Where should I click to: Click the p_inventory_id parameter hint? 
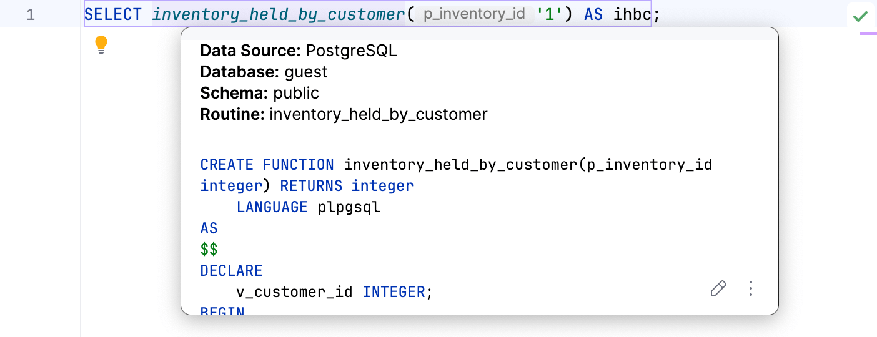[474, 14]
